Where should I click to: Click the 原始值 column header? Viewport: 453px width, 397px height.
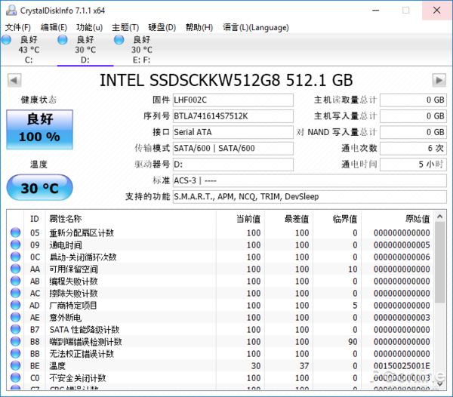coord(397,219)
